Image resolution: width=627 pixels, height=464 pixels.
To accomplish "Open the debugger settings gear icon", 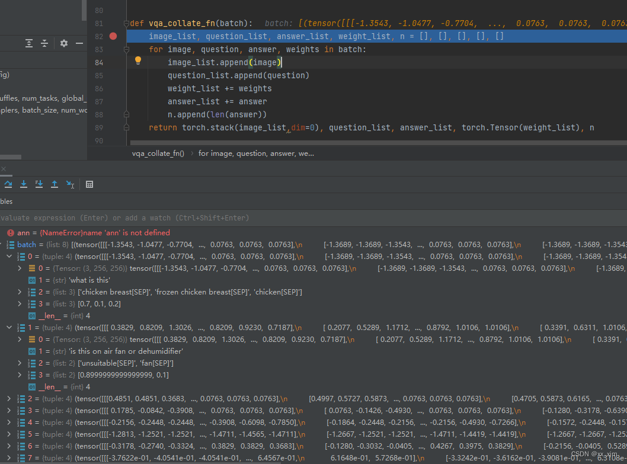I will pyautogui.click(x=64, y=43).
